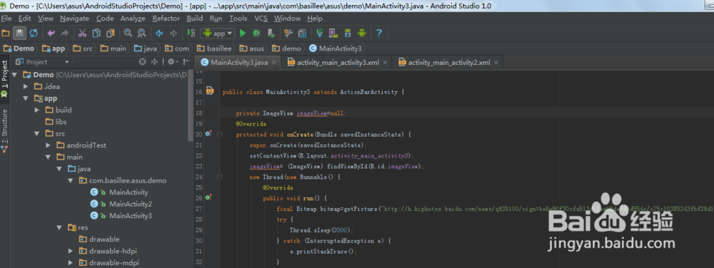
Task: Click the green Run button
Action: pos(243,33)
